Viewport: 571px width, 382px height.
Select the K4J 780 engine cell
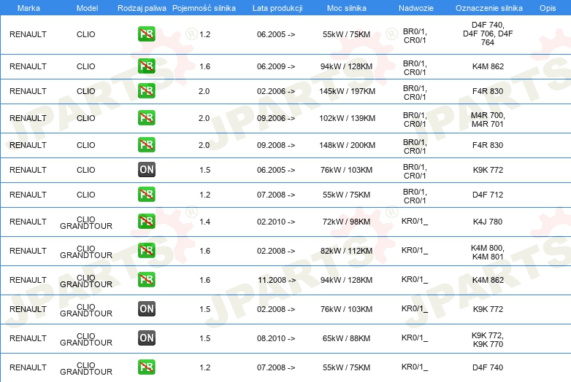[x=488, y=222]
